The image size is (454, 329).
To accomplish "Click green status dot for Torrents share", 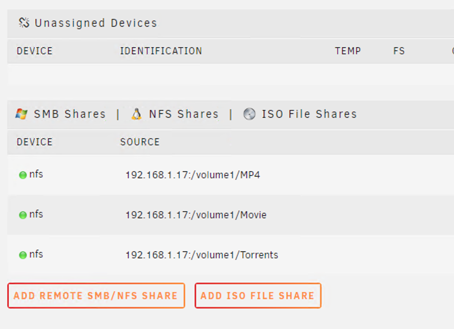I will click(x=23, y=255).
